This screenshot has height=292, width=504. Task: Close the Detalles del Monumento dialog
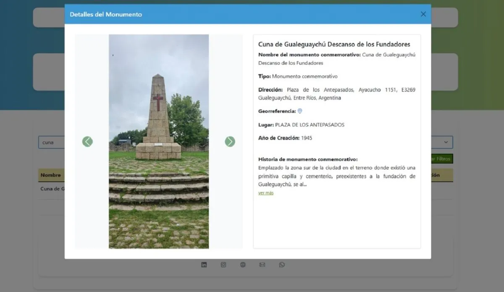[x=423, y=14]
